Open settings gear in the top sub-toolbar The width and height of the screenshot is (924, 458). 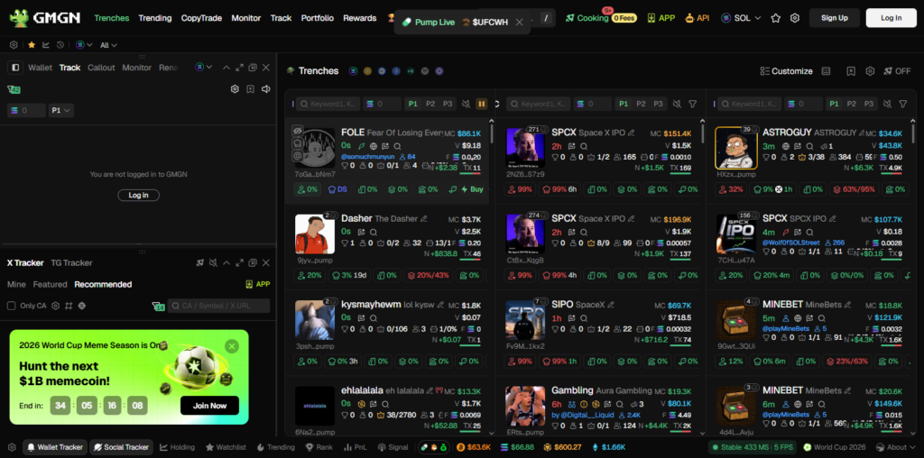[14, 45]
